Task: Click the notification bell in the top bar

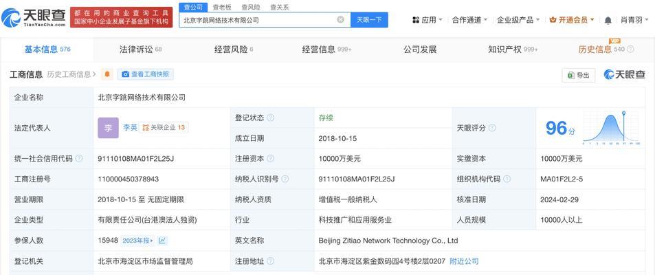Action: (x=608, y=20)
